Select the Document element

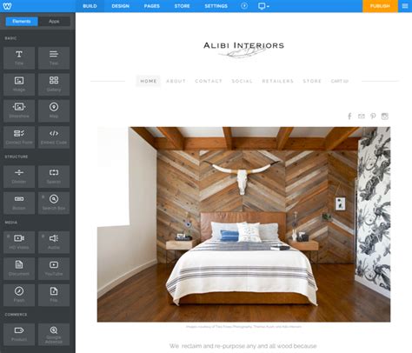pyautogui.click(x=19, y=269)
